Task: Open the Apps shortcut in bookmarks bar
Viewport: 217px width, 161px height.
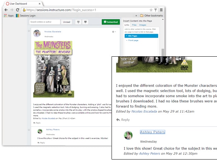Action: [9, 15]
